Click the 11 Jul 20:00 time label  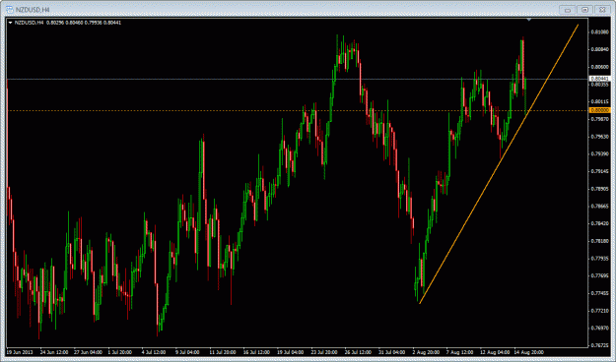[223, 352]
